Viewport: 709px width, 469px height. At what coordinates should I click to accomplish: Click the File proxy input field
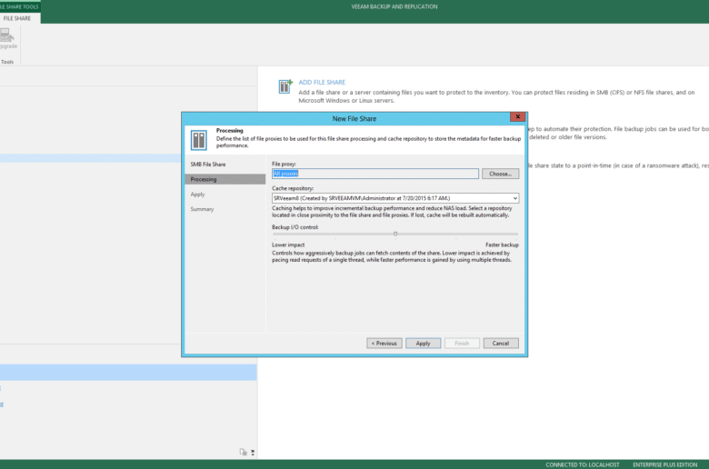pos(375,174)
